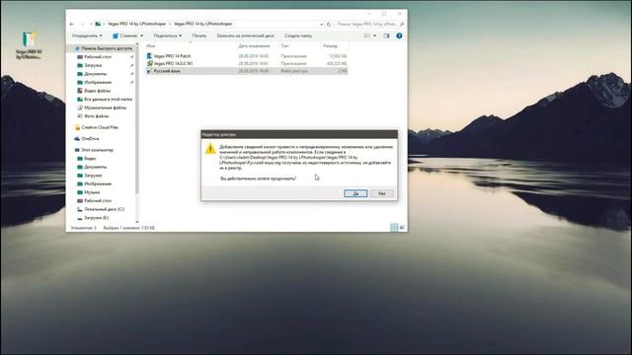Click the magnifier icon in the search box

402,24
